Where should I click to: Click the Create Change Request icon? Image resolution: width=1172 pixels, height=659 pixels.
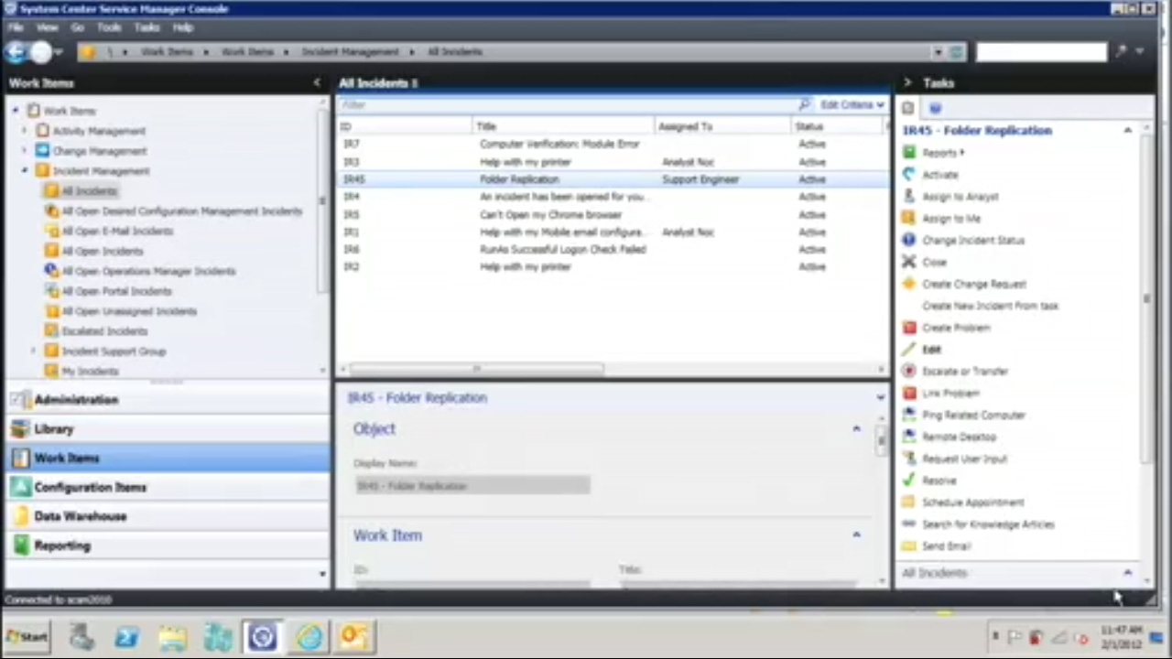[x=908, y=284]
